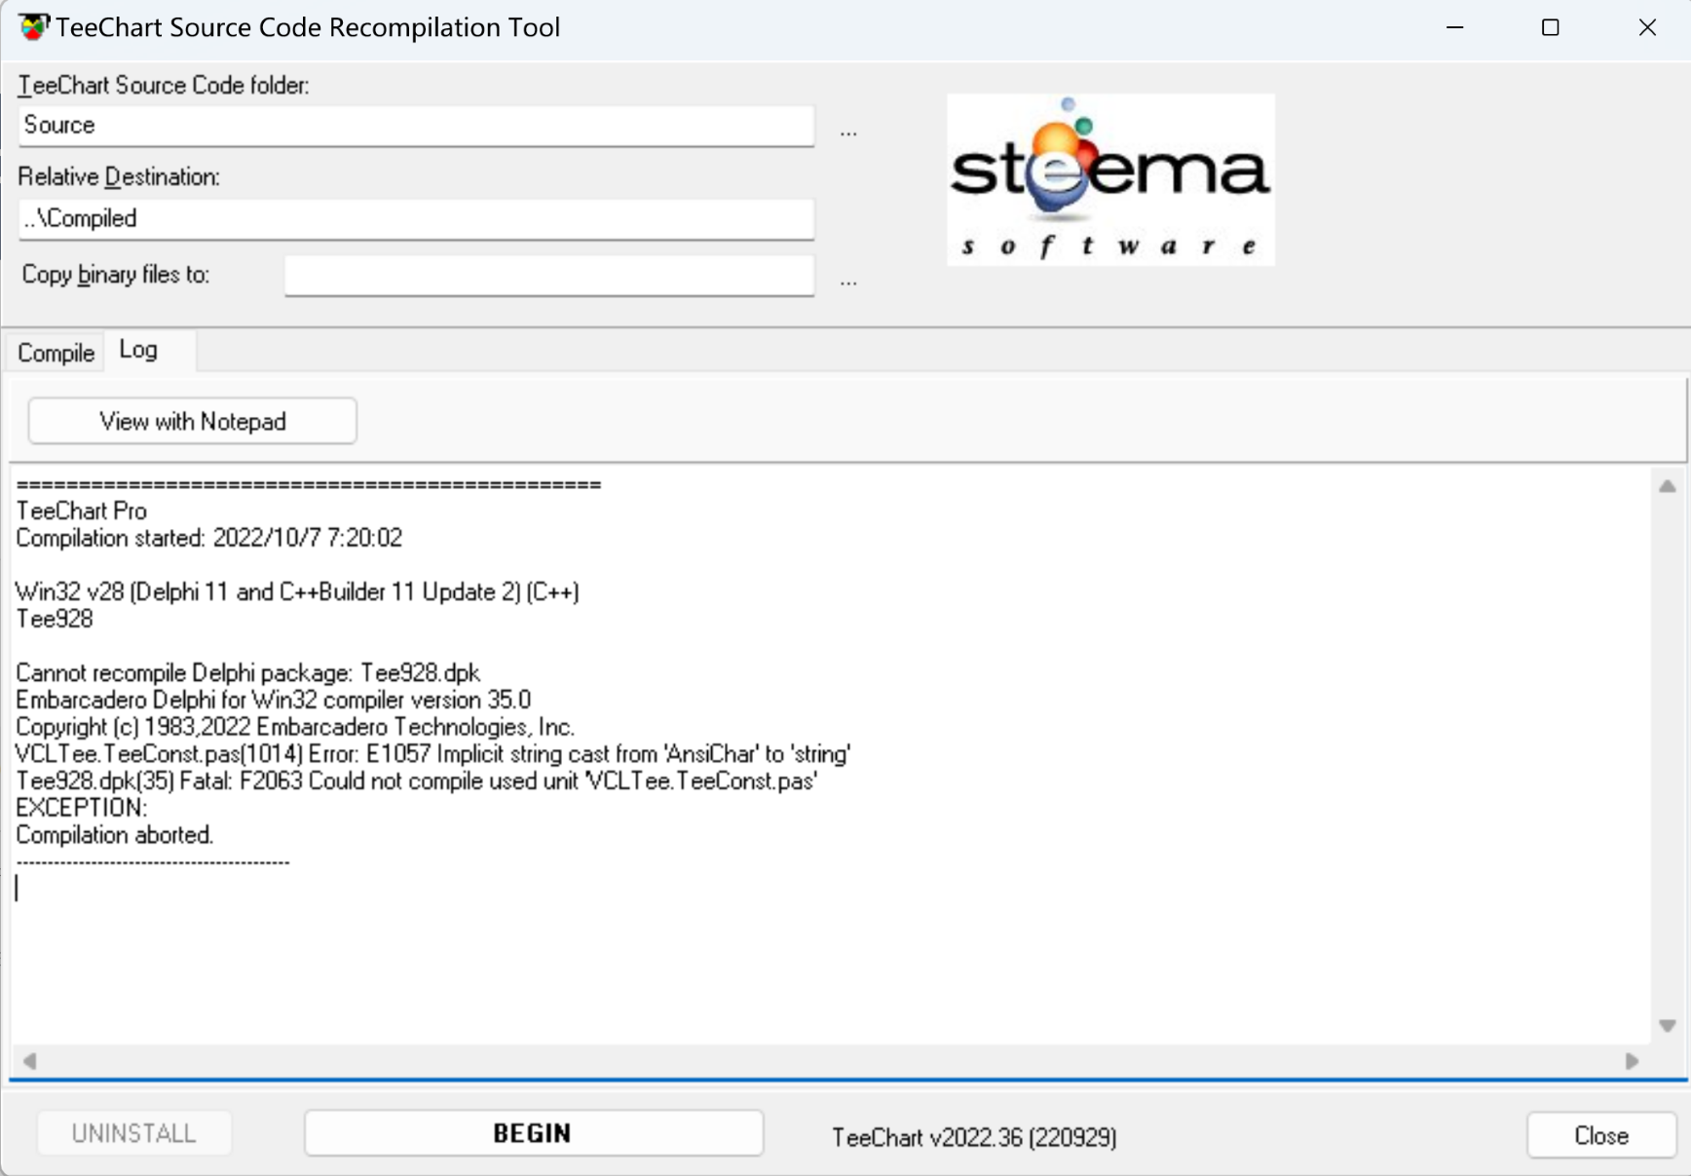This screenshot has width=1691, height=1176.
Task: Click 'Cannot recompile Delphi package' line
Action: 247,673
